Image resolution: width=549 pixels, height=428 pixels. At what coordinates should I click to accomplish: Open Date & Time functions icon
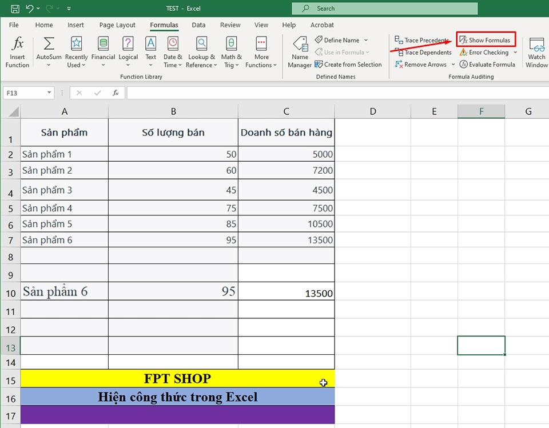(173, 43)
